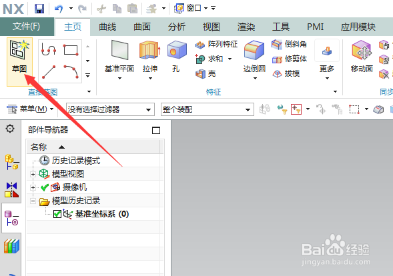
Task: Open the Constraint Navigator sidebar tab
Action: click(11, 189)
